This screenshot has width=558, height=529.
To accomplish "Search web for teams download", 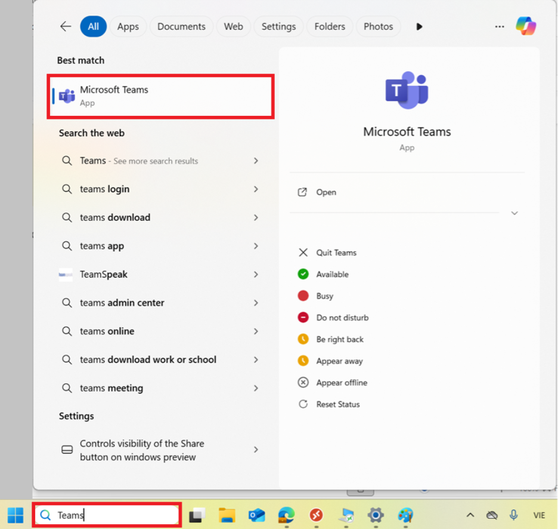I will click(x=115, y=217).
